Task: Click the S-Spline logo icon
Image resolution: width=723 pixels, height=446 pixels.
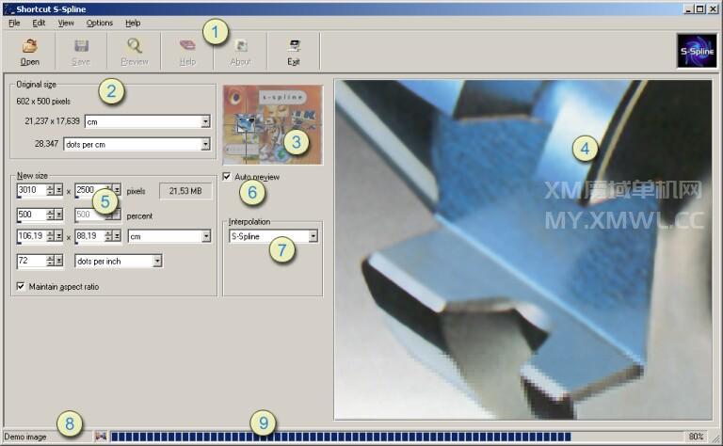Action: pos(697,51)
